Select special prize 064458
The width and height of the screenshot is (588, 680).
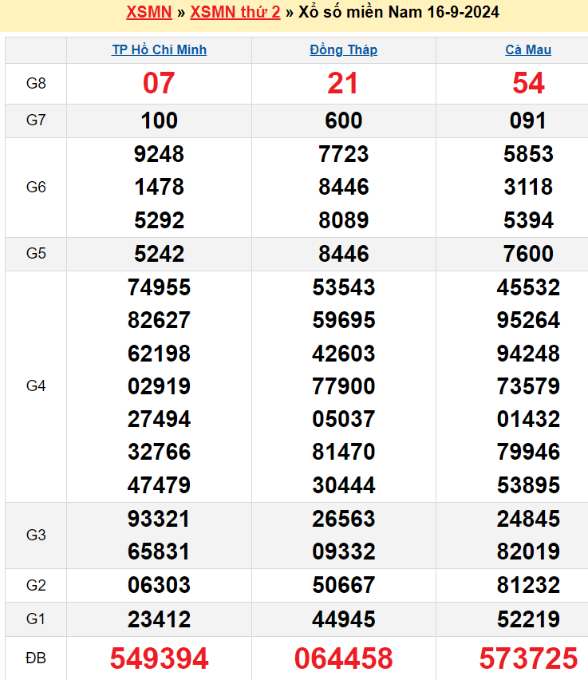(343, 658)
